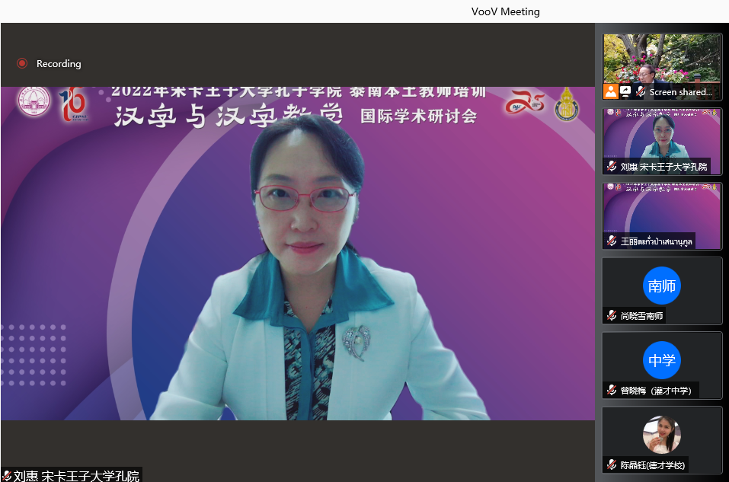This screenshot has height=482, width=729.
Task: Click muted mic icon beside 曾晓梅（灌才中学）
Action: (612, 391)
